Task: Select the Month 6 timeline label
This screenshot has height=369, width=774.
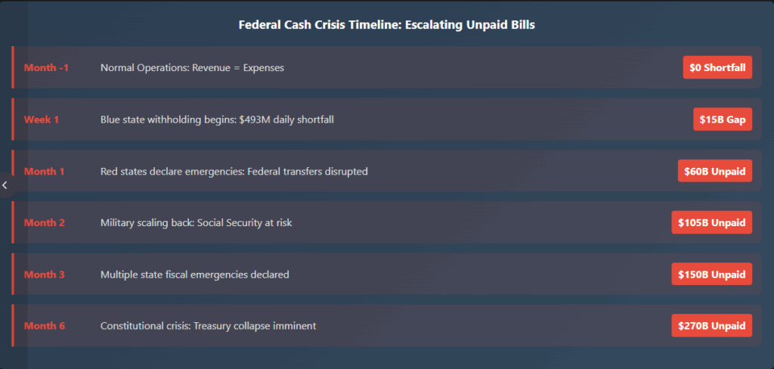Action: 44,326
